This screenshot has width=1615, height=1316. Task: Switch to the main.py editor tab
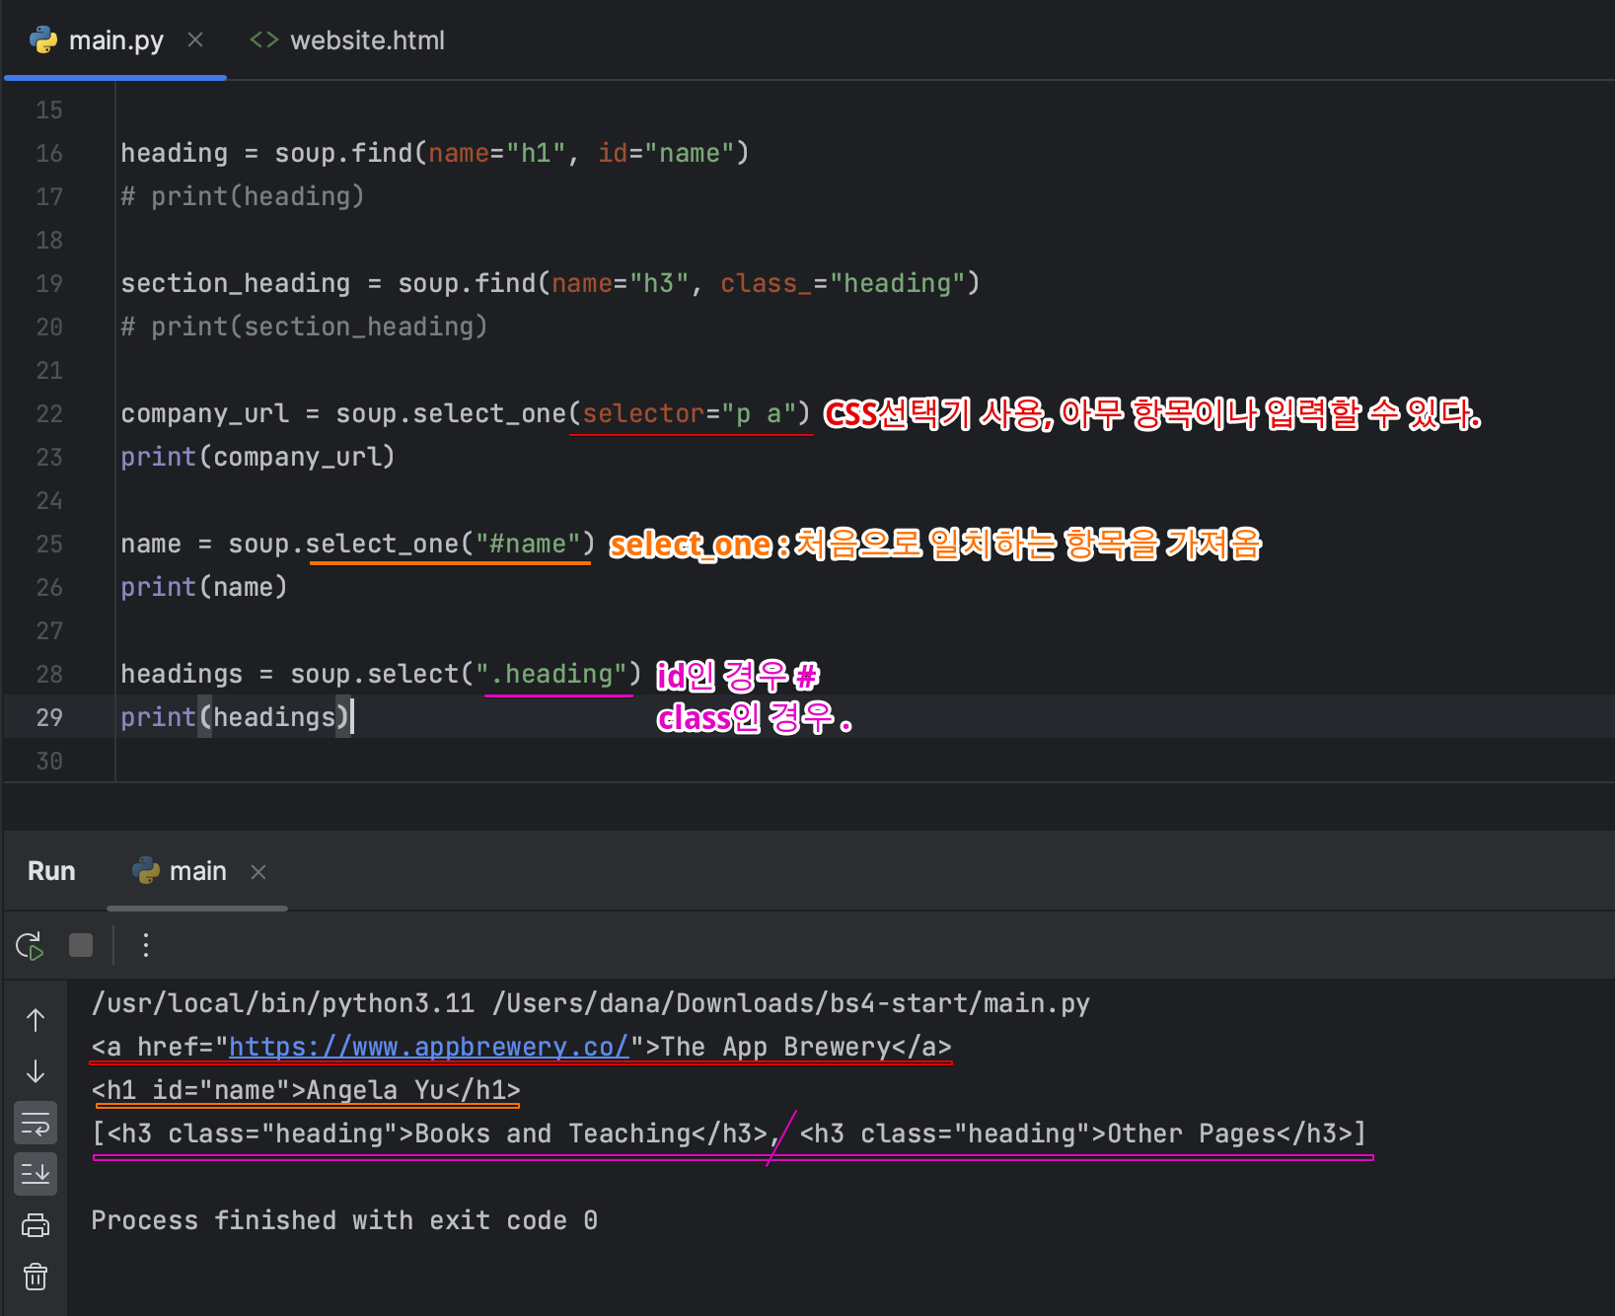click(x=115, y=40)
